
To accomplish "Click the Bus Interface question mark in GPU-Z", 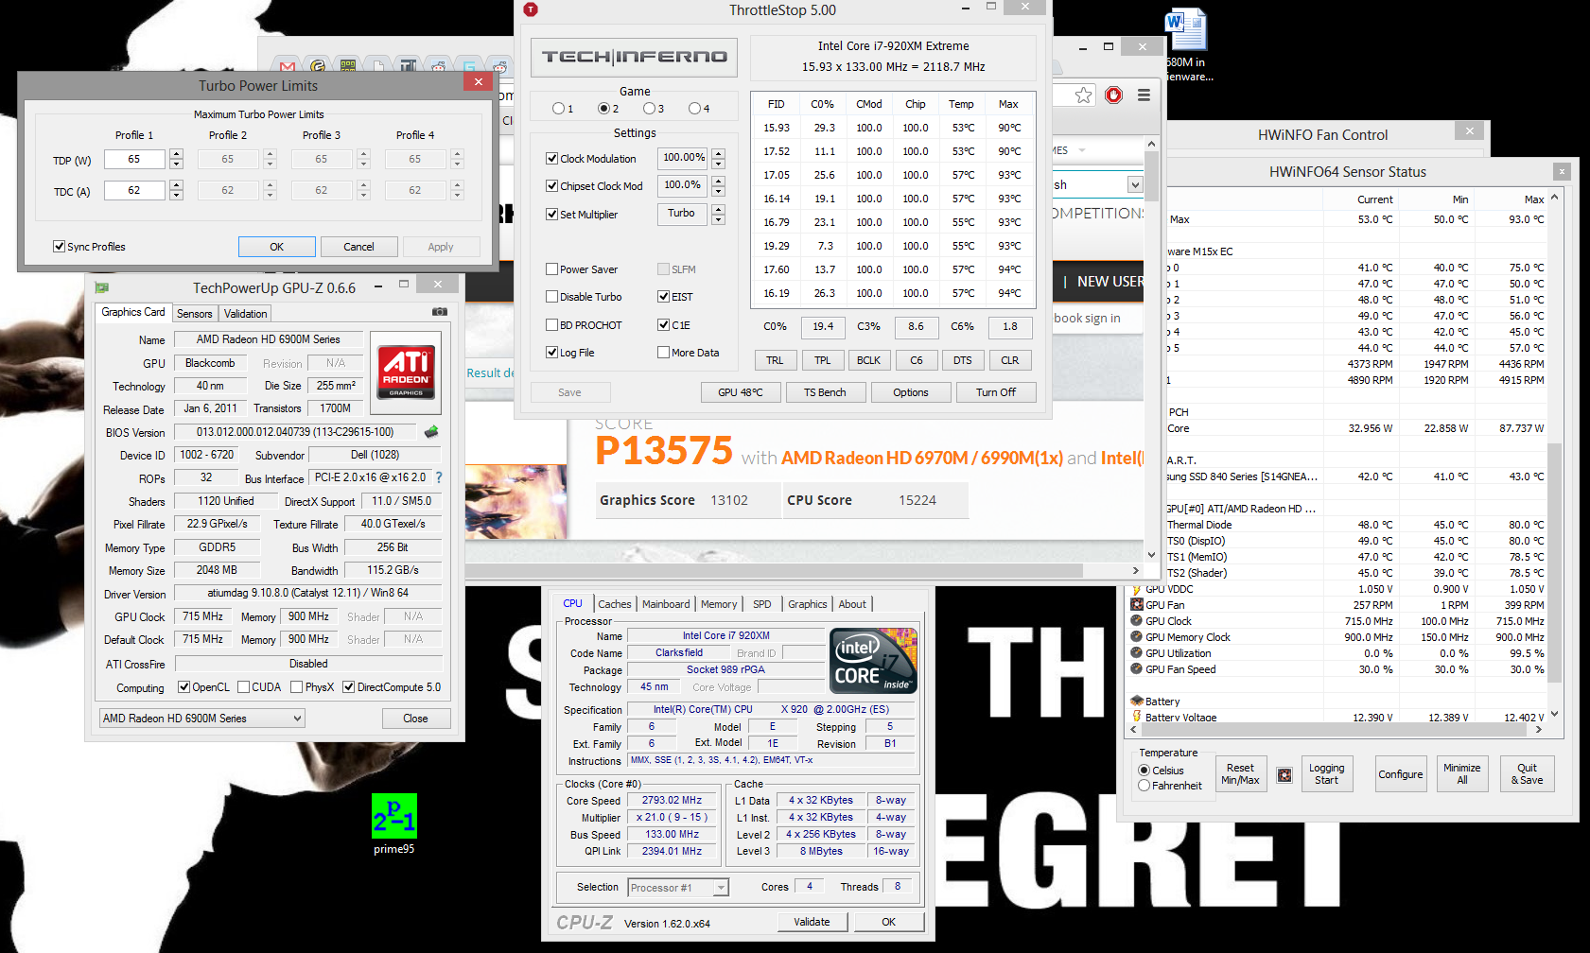I will 439,477.
